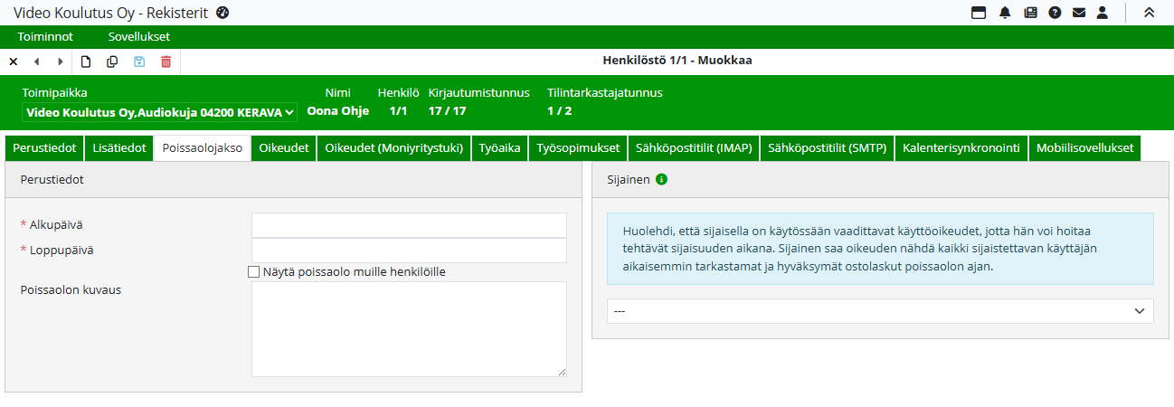
Task: Click the Alkupäivä date field
Action: (409, 225)
